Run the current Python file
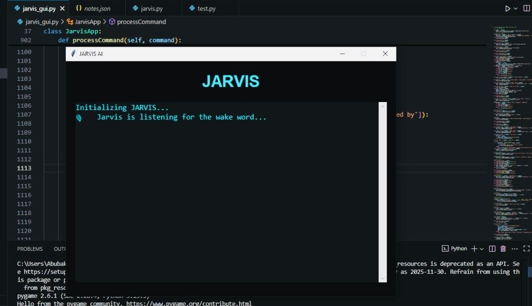The width and height of the screenshot is (532, 306). [x=507, y=8]
